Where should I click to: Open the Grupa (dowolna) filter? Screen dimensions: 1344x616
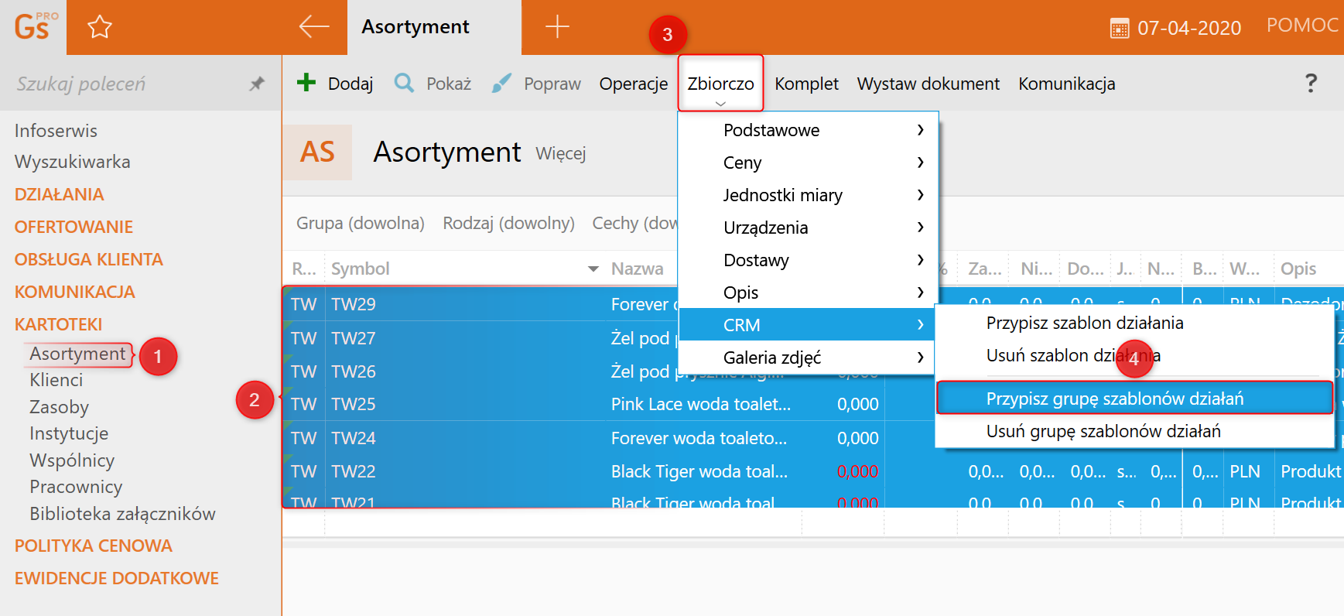click(360, 223)
